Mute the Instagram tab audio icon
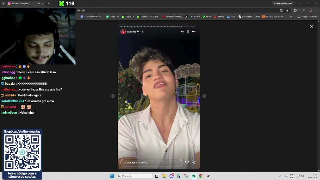The height and width of the screenshot is (180, 320). tap(38, 3)
